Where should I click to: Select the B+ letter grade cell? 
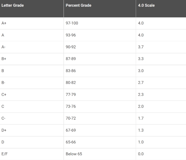(32, 59)
